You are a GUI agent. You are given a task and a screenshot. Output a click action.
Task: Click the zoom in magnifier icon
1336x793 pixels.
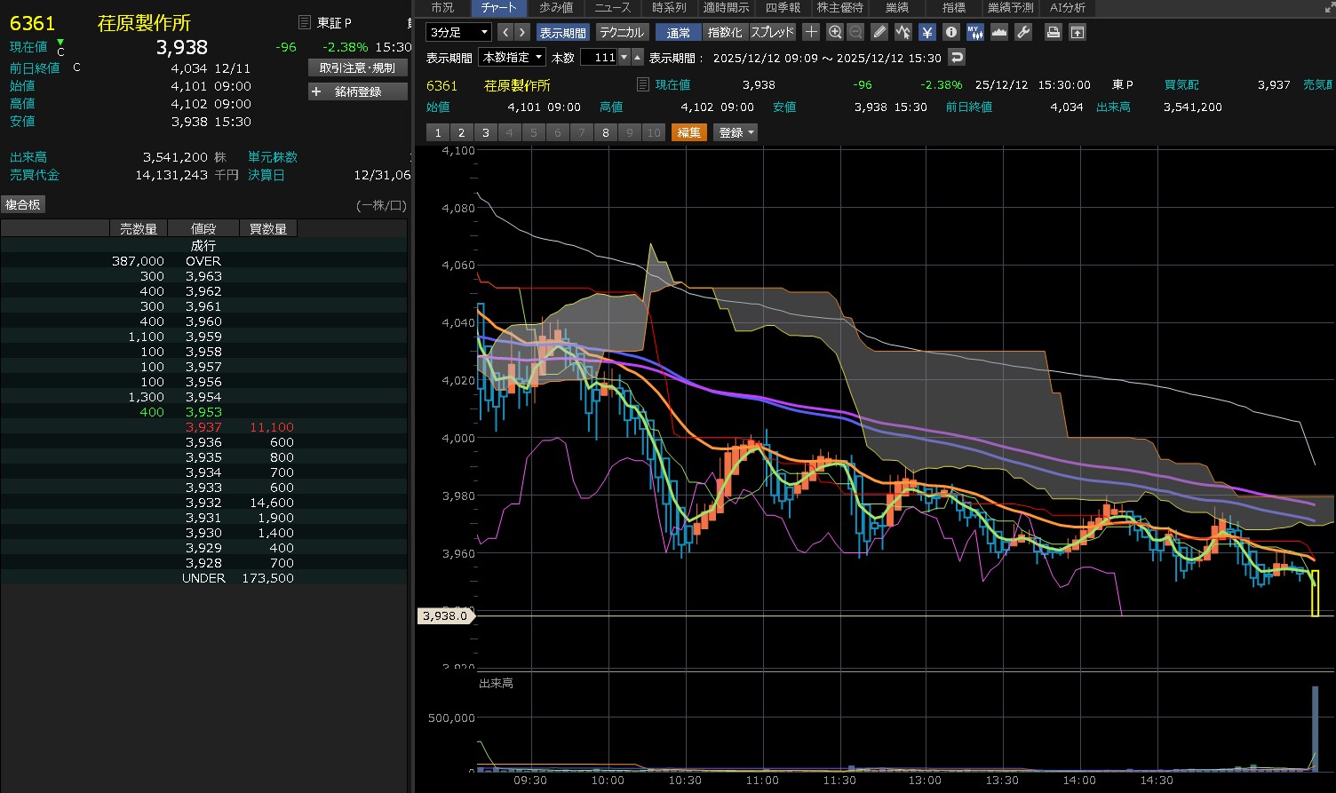[834, 32]
